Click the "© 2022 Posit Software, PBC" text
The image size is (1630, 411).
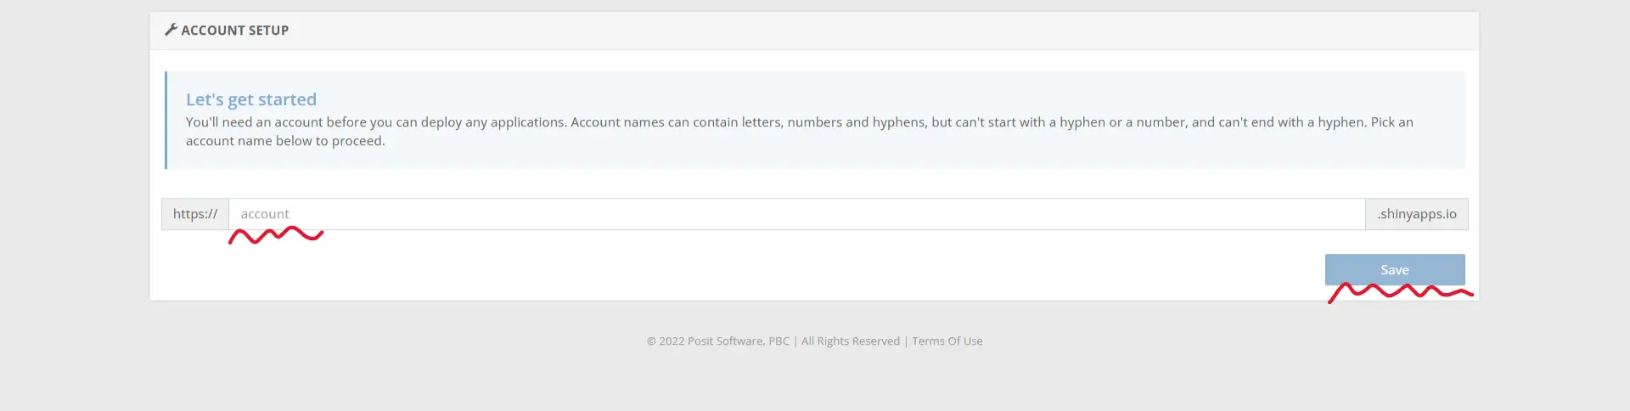coord(717,341)
